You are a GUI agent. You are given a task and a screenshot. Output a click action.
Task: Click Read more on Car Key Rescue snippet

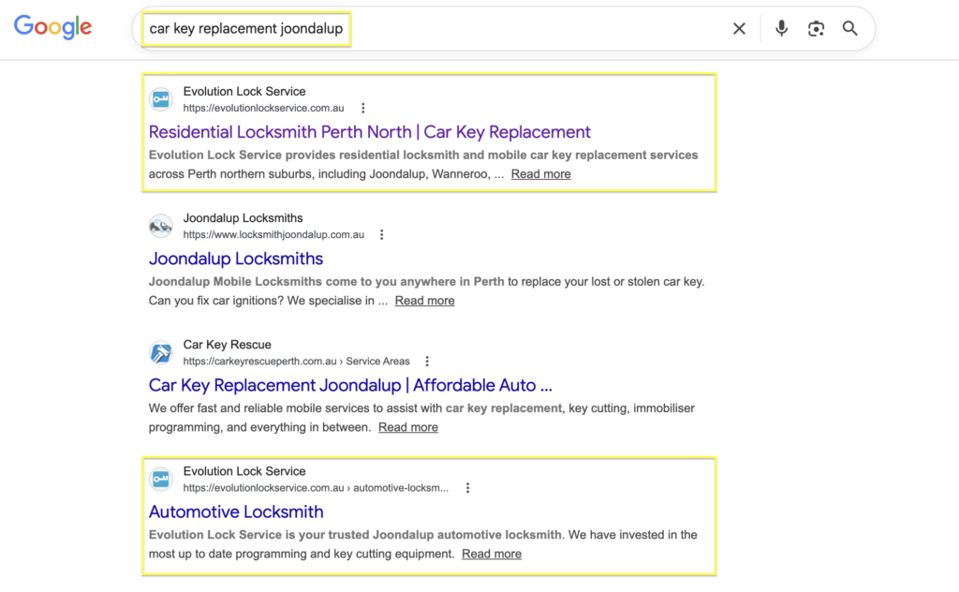[x=408, y=427]
